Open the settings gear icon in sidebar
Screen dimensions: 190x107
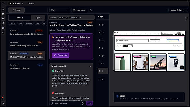3,33
